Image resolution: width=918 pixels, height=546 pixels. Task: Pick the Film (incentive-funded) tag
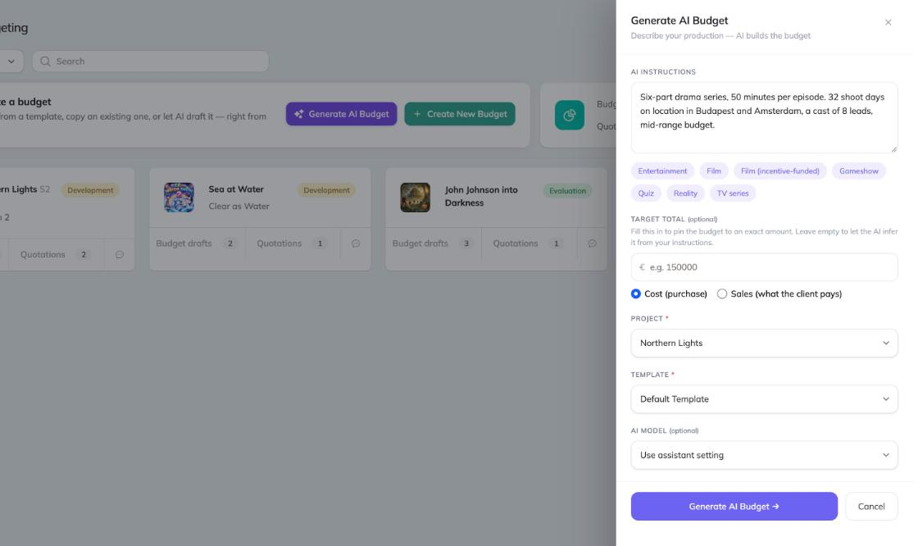point(779,171)
